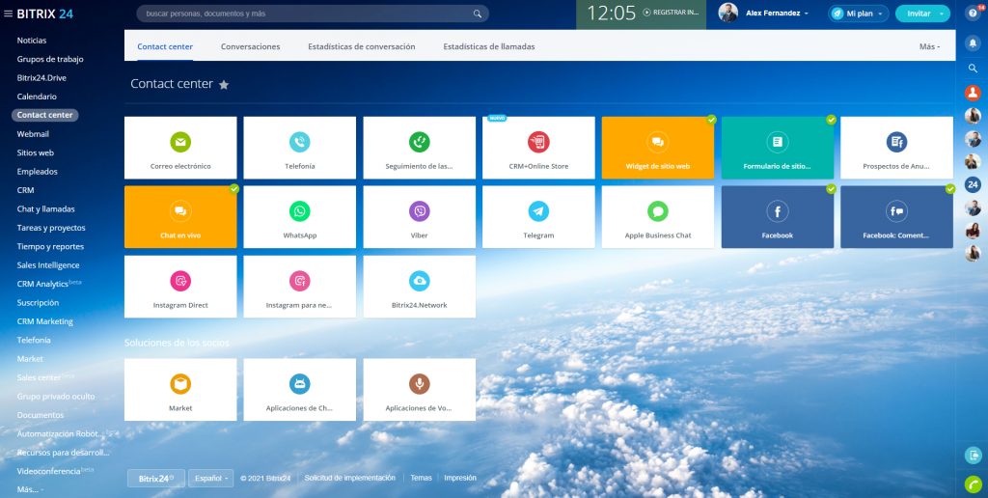Open Calendario in left sidebar
Image resolution: width=988 pixels, height=498 pixels.
[x=37, y=97]
